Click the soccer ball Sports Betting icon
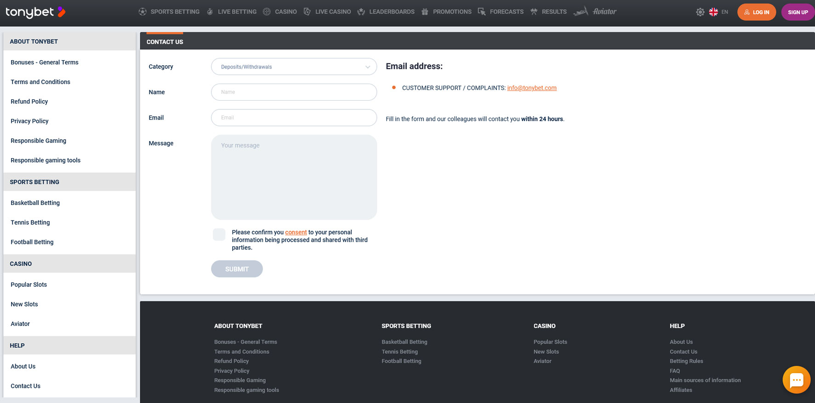815x403 pixels. [x=142, y=12]
